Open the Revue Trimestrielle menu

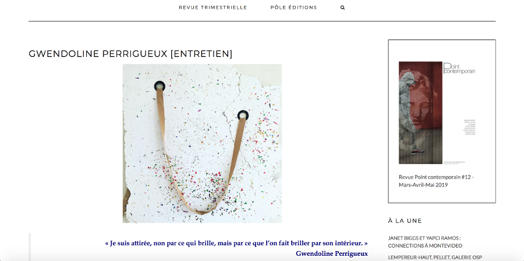pyautogui.click(x=213, y=8)
